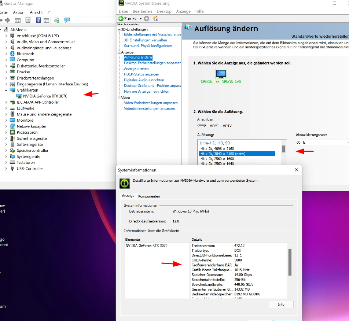Click the NVIDIA GeForce RTX 3070 adapter icon
This screenshot has width=349, height=321.
tap(19, 96)
